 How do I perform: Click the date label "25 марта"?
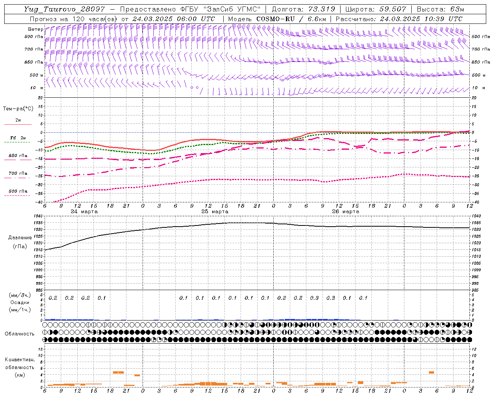click(x=215, y=212)
